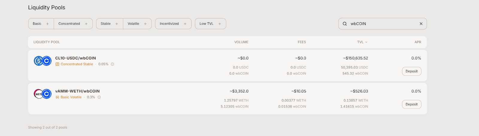The width and height of the screenshot is (479, 136).
Task: Click the Basic Volatile type icon
Action: 57,97
